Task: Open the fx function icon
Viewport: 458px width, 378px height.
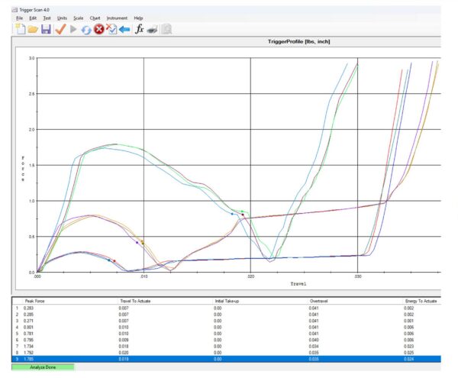Action: [x=140, y=29]
